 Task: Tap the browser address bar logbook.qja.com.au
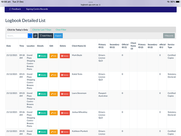coord(90,5)
